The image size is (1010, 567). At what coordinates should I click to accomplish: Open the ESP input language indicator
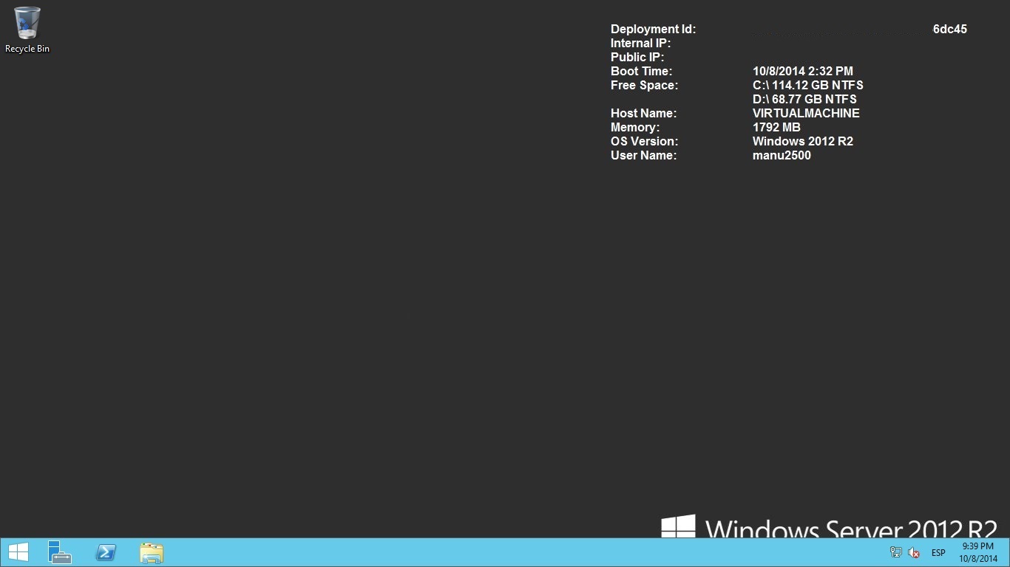938,552
